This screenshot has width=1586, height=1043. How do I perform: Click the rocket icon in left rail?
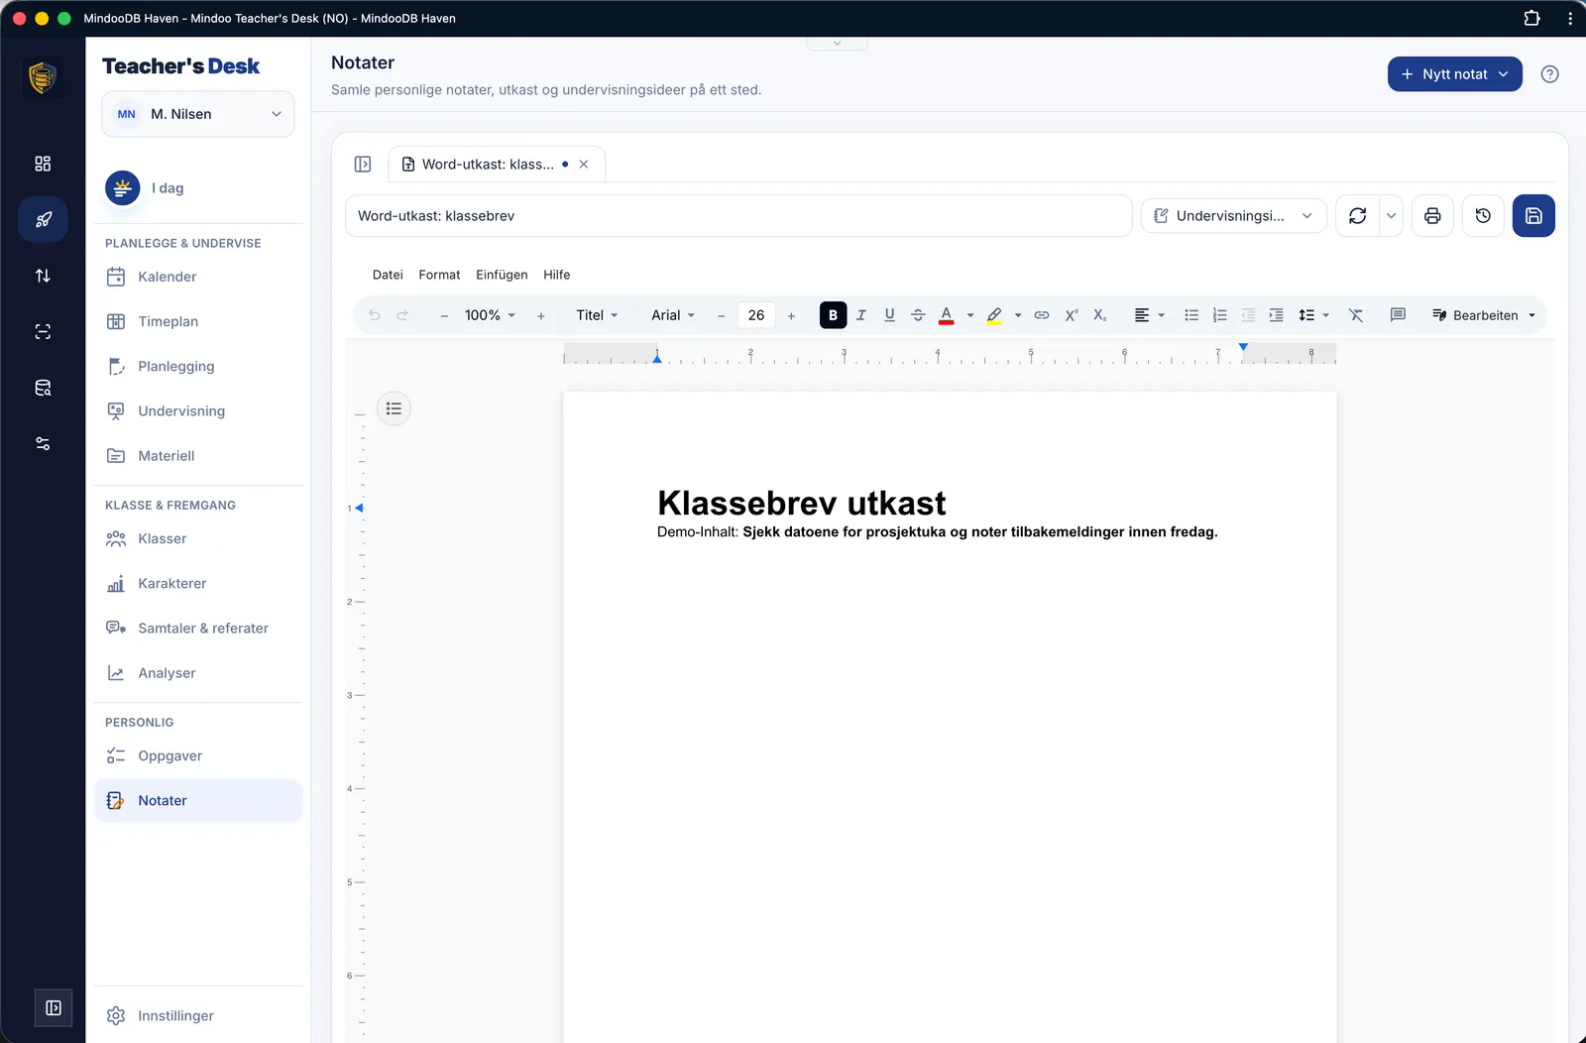pos(43,219)
